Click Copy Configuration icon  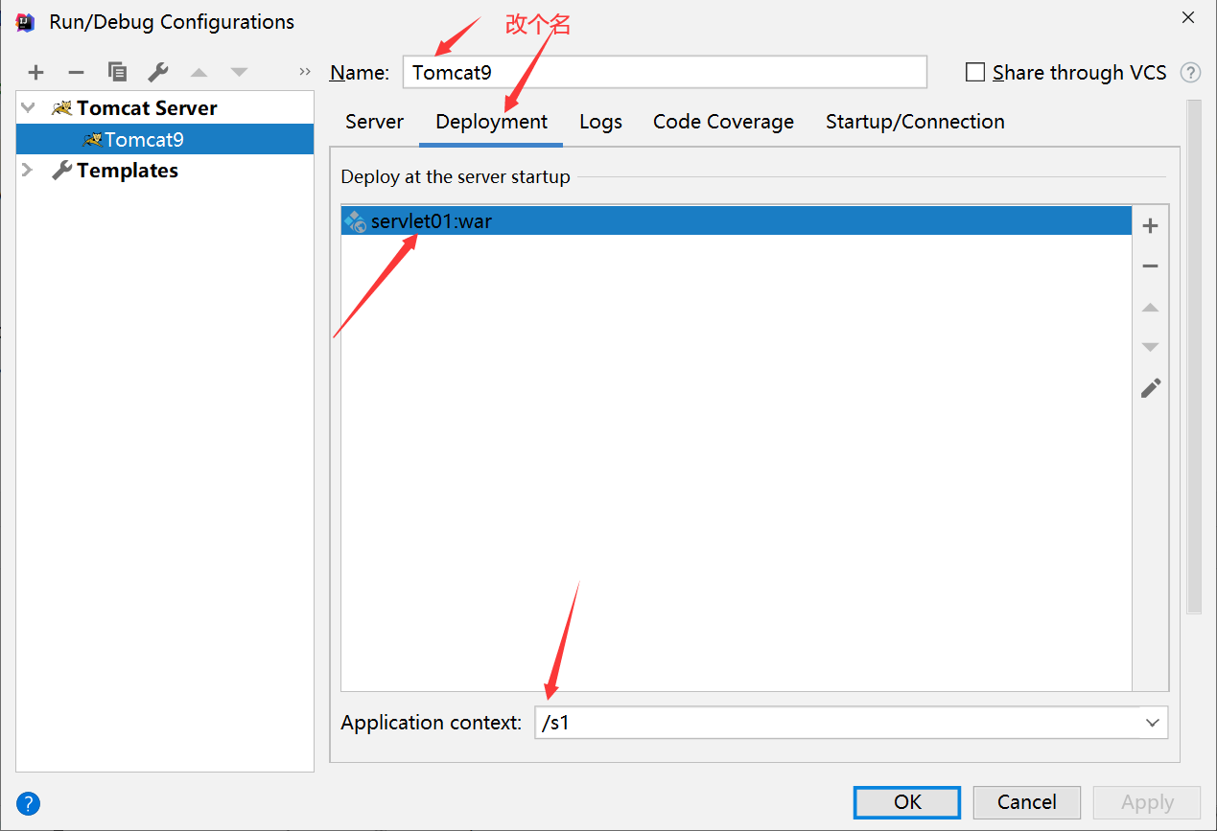(x=117, y=72)
